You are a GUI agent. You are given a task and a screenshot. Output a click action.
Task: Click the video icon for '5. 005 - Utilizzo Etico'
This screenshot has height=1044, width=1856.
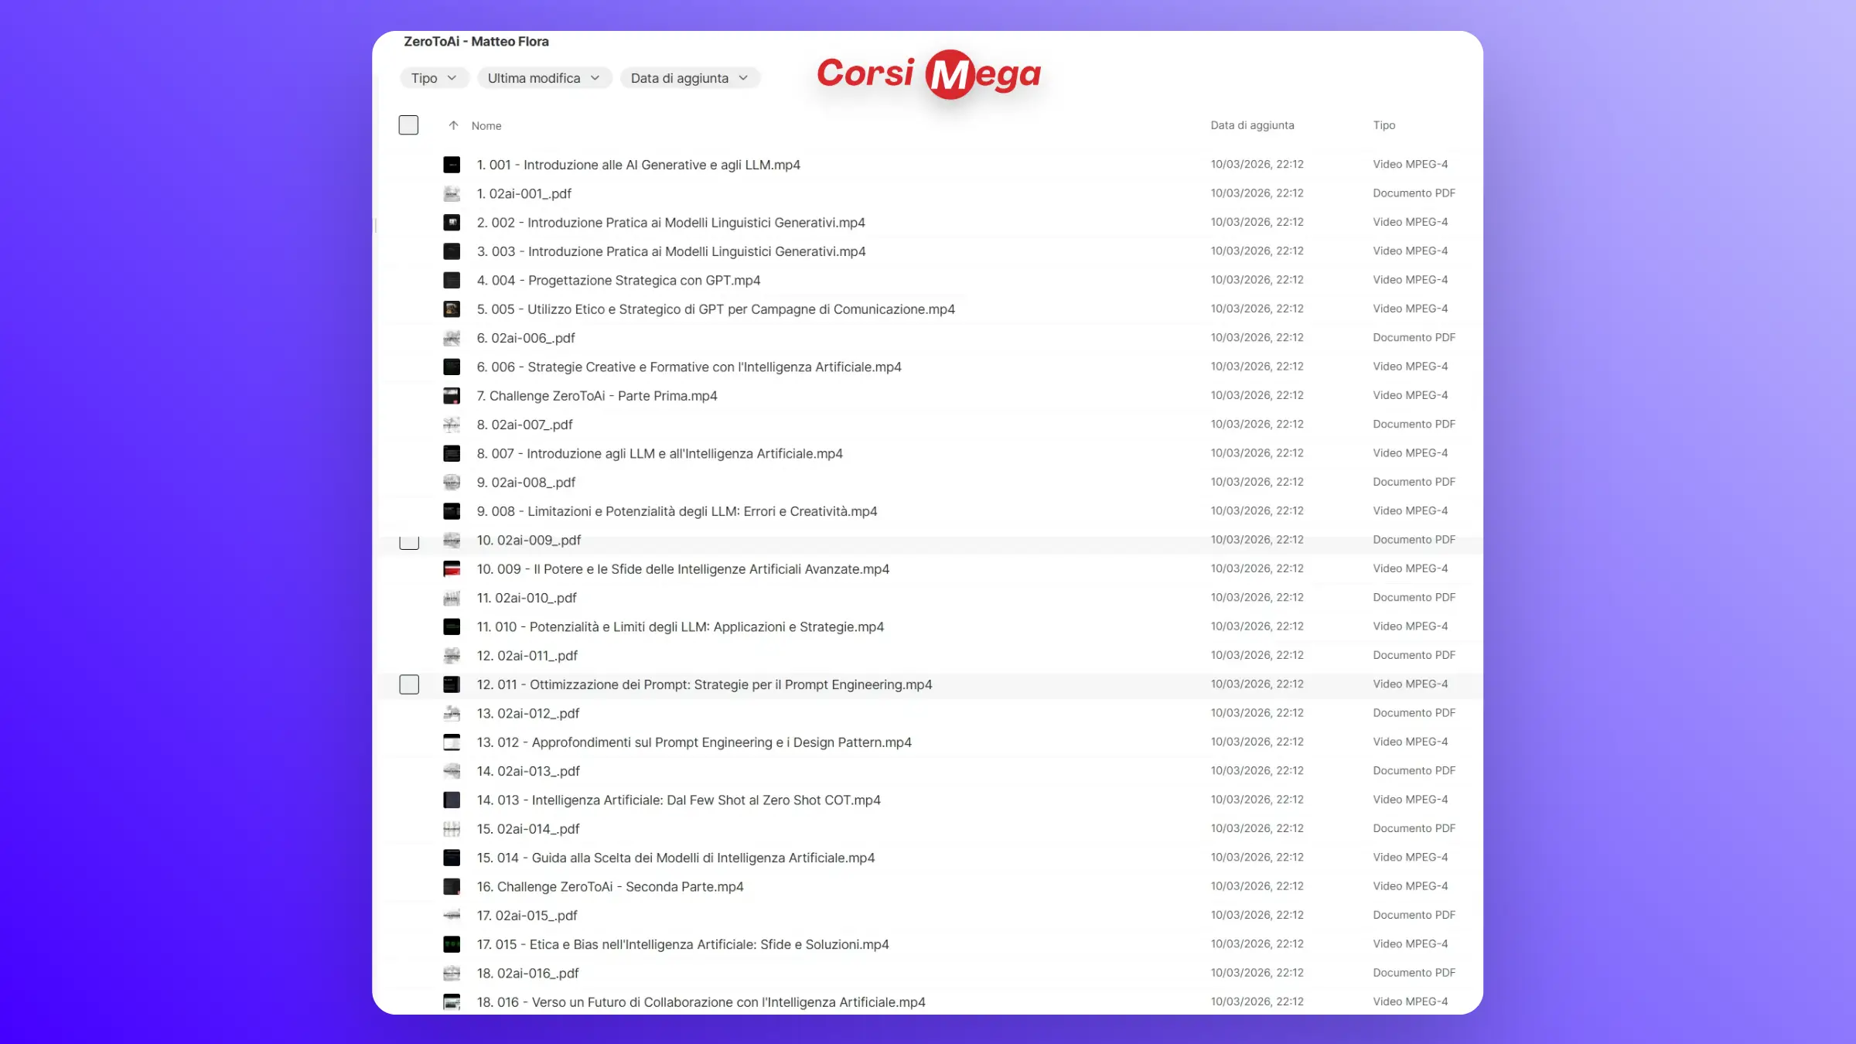pyautogui.click(x=452, y=309)
